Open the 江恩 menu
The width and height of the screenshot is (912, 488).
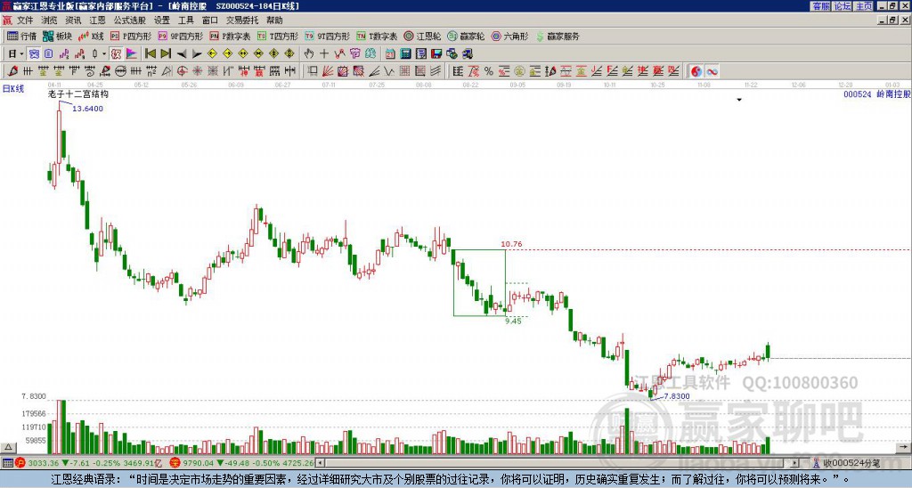pyautogui.click(x=98, y=20)
